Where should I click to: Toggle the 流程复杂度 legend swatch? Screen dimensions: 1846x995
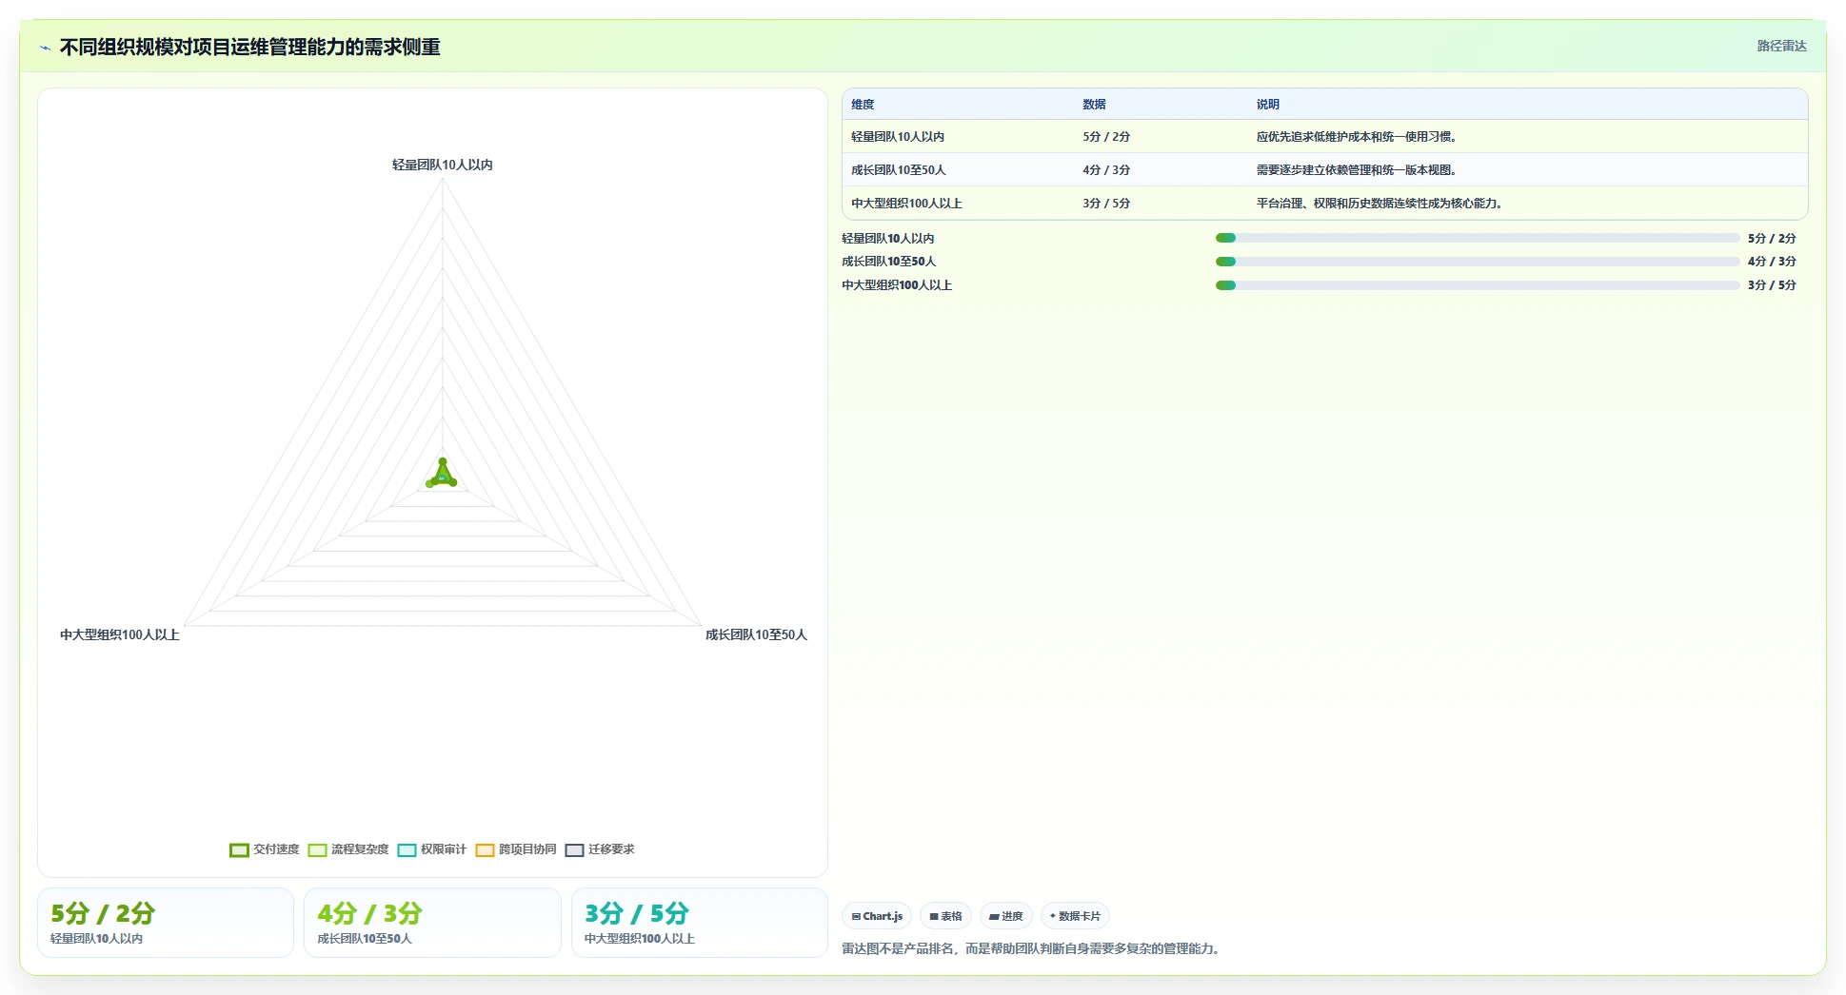[x=317, y=849]
